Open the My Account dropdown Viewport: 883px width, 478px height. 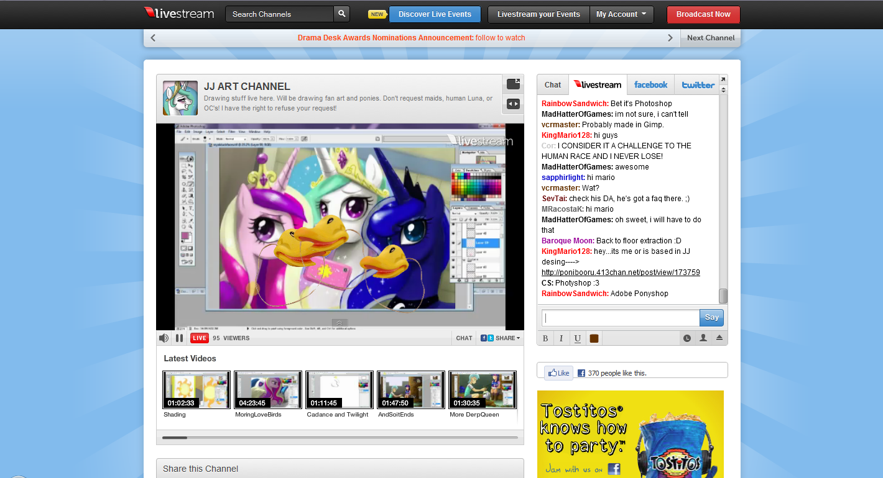pos(621,14)
